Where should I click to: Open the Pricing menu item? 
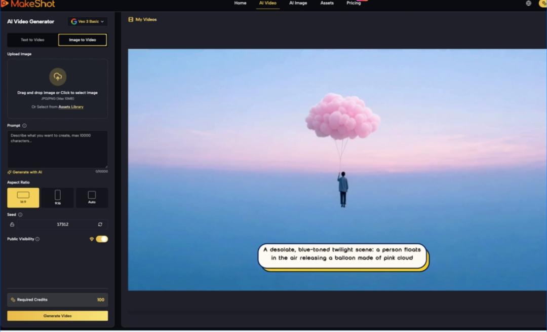point(354,4)
